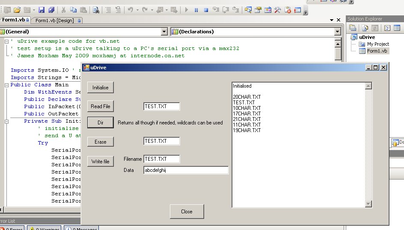The image size is (404, 230).
Task: Click scroll-up arrow of the code editor
Action: point(338,44)
